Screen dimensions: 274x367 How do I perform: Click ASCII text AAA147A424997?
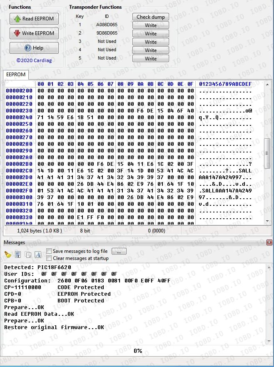point(220,177)
